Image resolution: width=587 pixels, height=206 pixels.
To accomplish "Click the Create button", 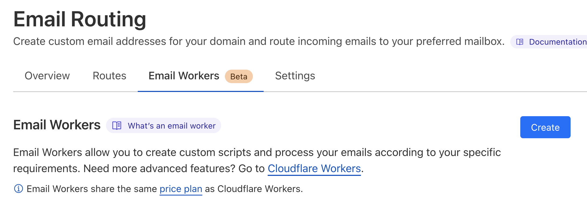I will (x=545, y=127).
